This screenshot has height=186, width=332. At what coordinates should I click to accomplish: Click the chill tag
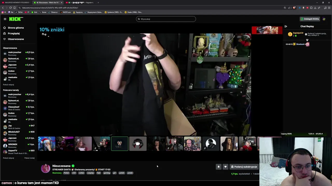tap(74, 173)
